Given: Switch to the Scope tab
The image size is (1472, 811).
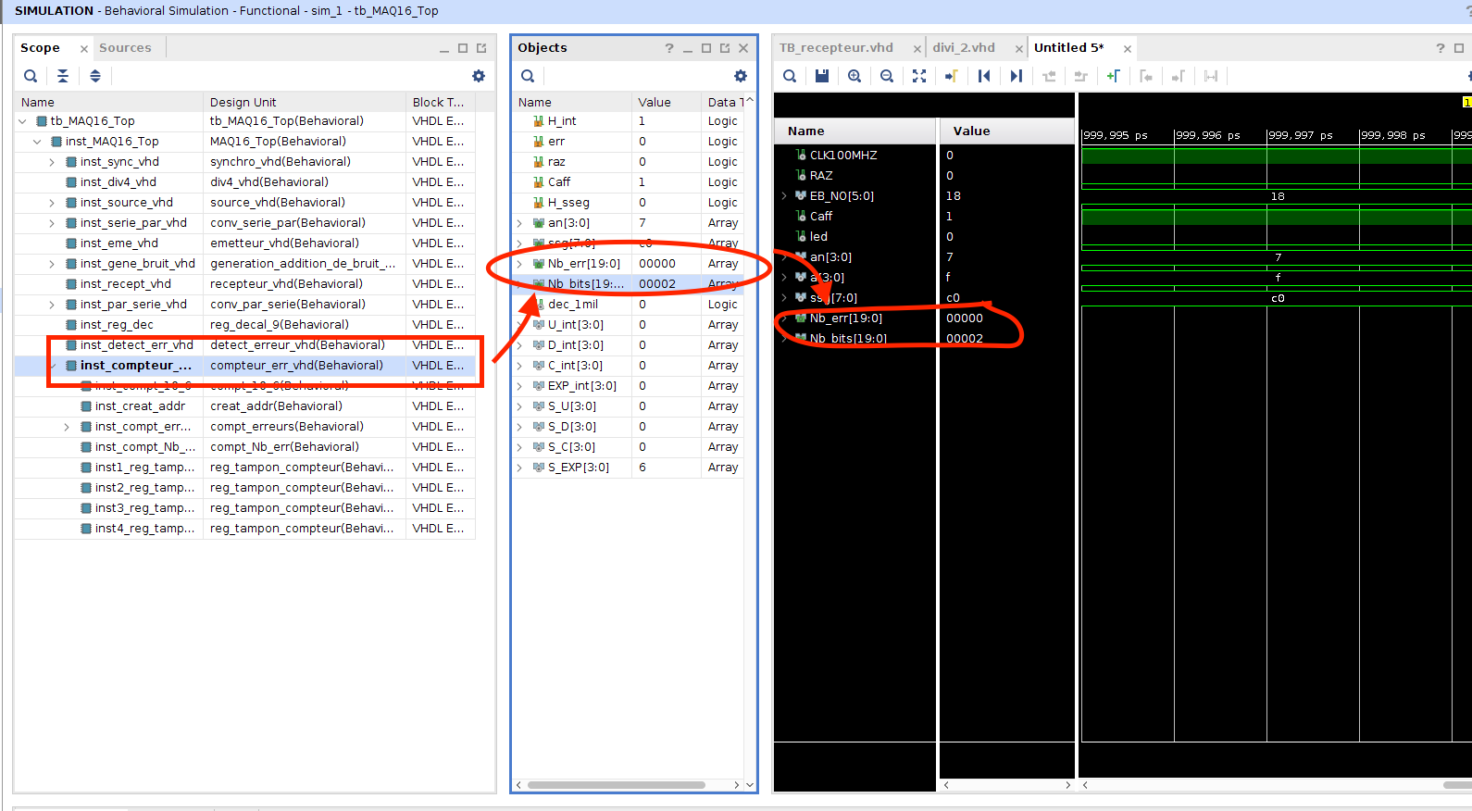Looking at the screenshot, I should coord(40,48).
